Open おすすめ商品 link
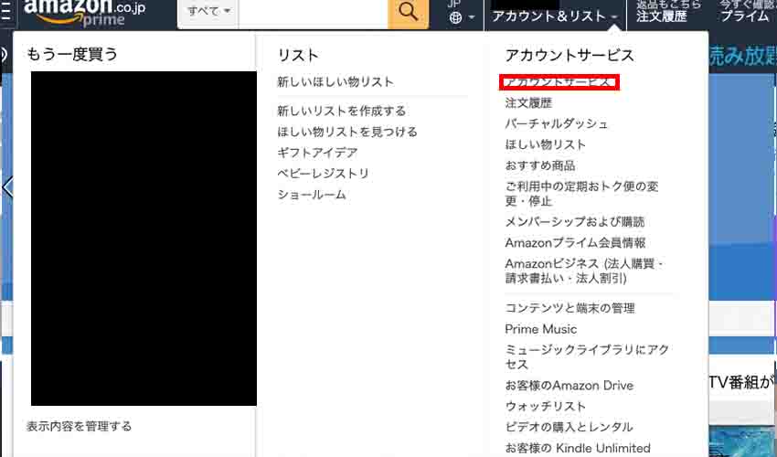777x457 pixels. (x=540, y=165)
